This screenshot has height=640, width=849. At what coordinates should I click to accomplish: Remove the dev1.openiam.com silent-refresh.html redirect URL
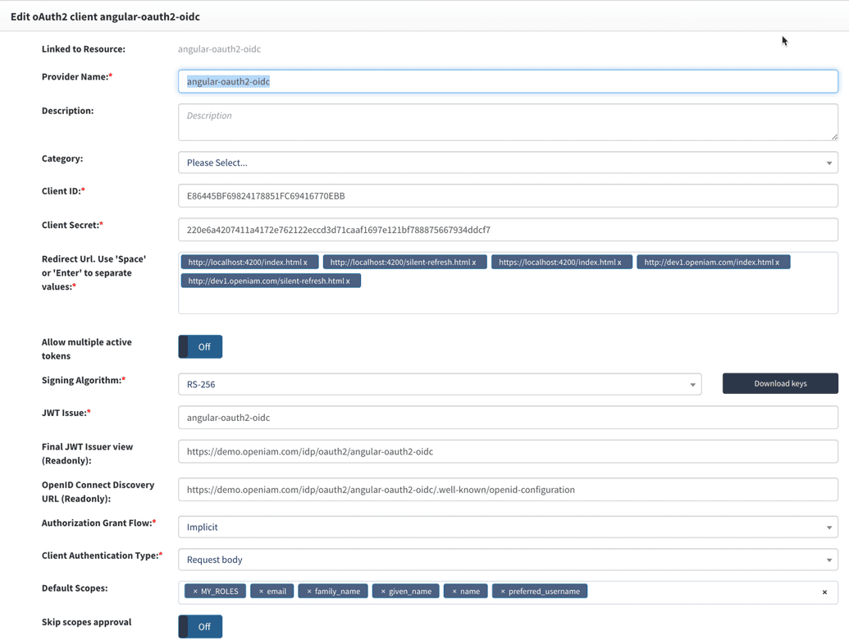pos(347,279)
